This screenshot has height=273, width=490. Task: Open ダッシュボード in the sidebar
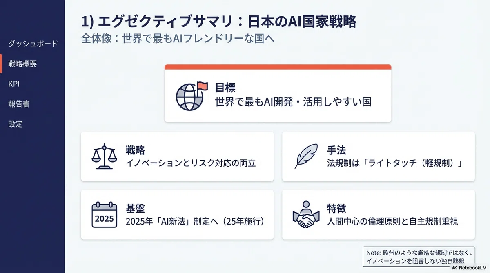[33, 44]
